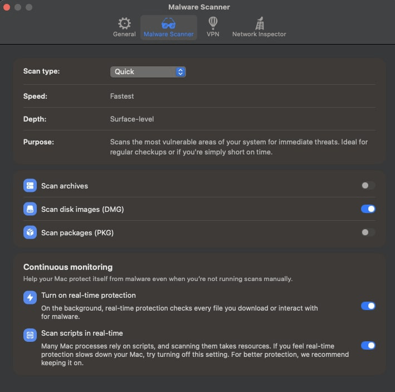Click "Turn on real-time protection" text
Image resolution: width=395 pixels, height=392 pixels.
89,295
